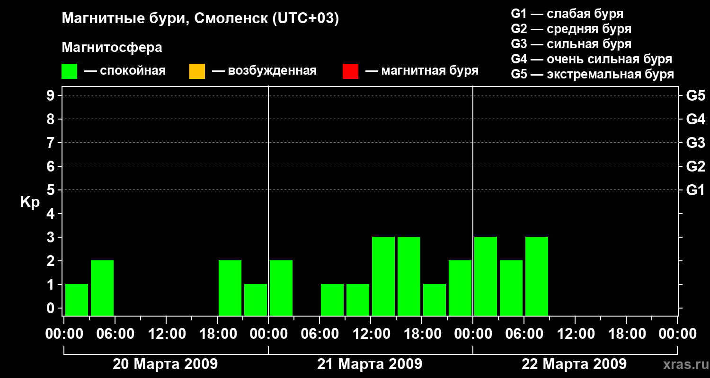Click the legend label '— спокойная'
The height and width of the screenshot is (378, 710).
125,71
